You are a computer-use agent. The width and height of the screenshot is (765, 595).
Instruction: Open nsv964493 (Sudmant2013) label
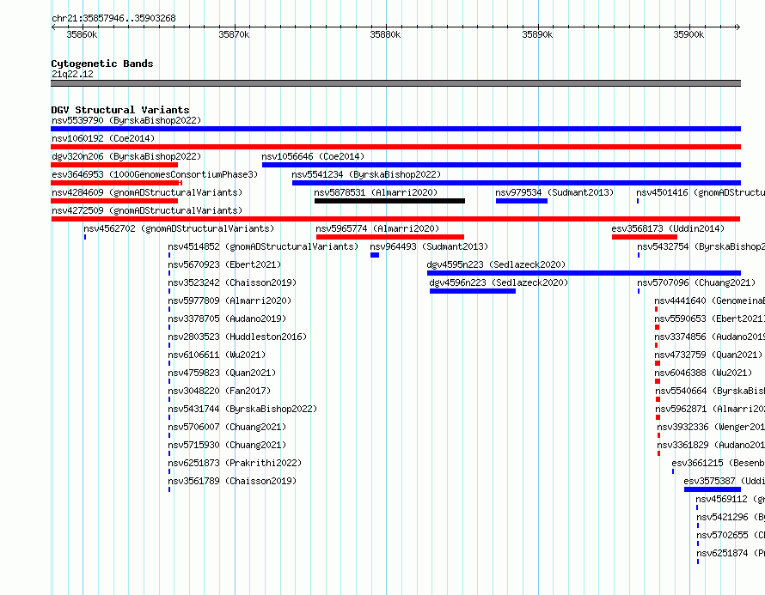(429, 246)
